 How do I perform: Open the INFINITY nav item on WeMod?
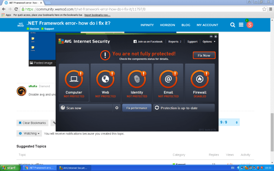tap(147, 25)
